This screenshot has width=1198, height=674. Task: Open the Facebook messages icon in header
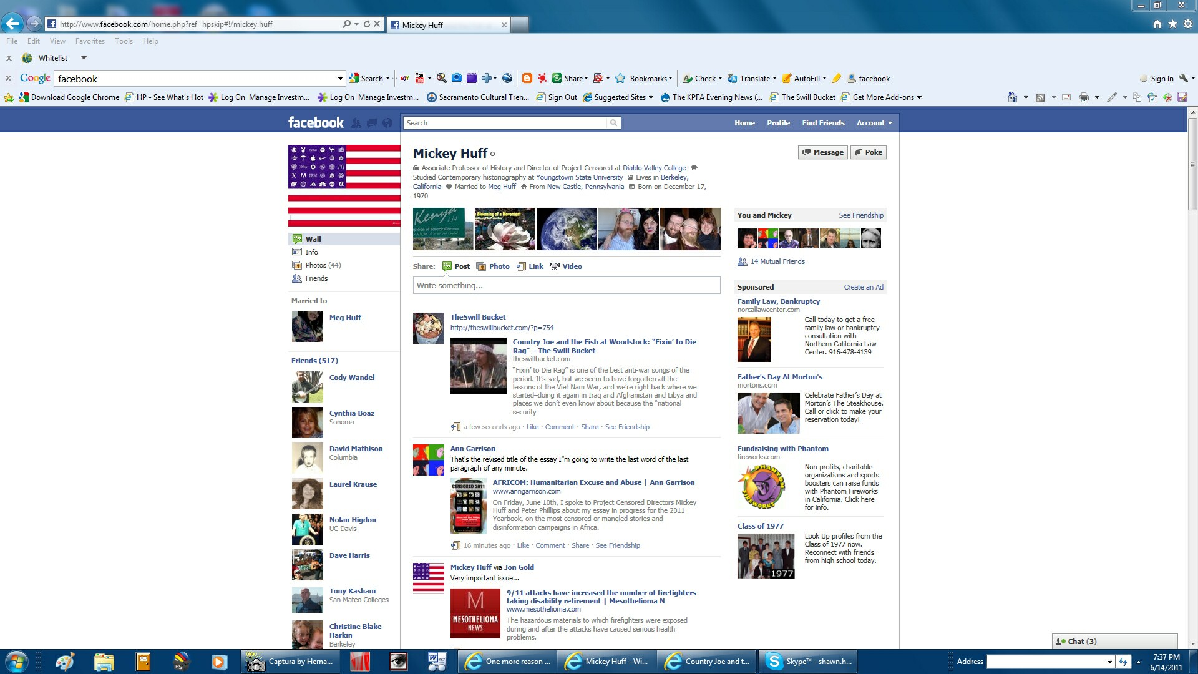pyautogui.click(x=372, y=123)
